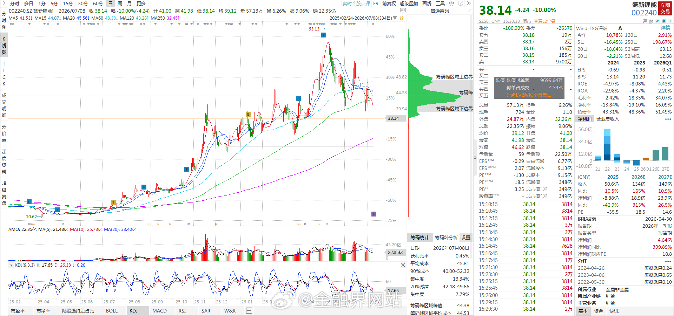Viewport: 674px width, 316px height.
Task: Switch indicator to 陆股通持股占比
Action: tap(78, 311)
